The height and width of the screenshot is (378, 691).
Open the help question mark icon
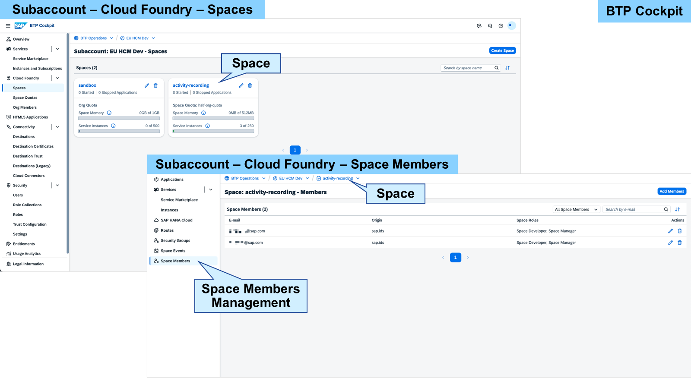(x=501, y=26)
